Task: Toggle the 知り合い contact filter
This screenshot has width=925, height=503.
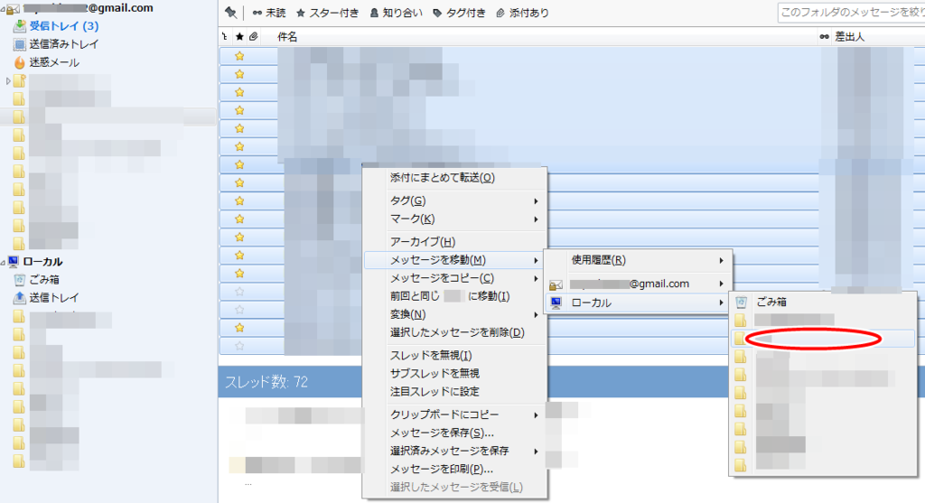Action: [x=396, y=13]
